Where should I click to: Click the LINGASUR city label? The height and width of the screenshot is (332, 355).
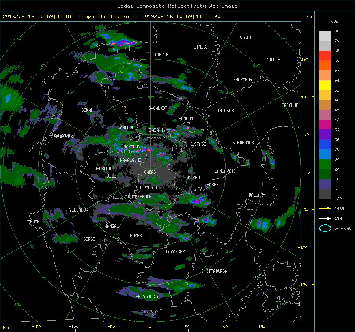pyautogui.click(x=224, y=111)
